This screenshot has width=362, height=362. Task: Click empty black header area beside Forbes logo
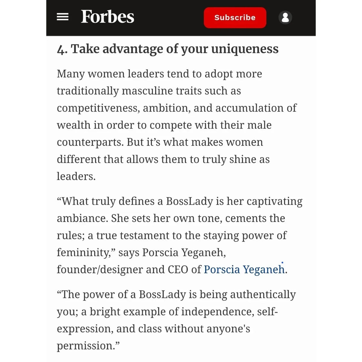tap(169, 17)
